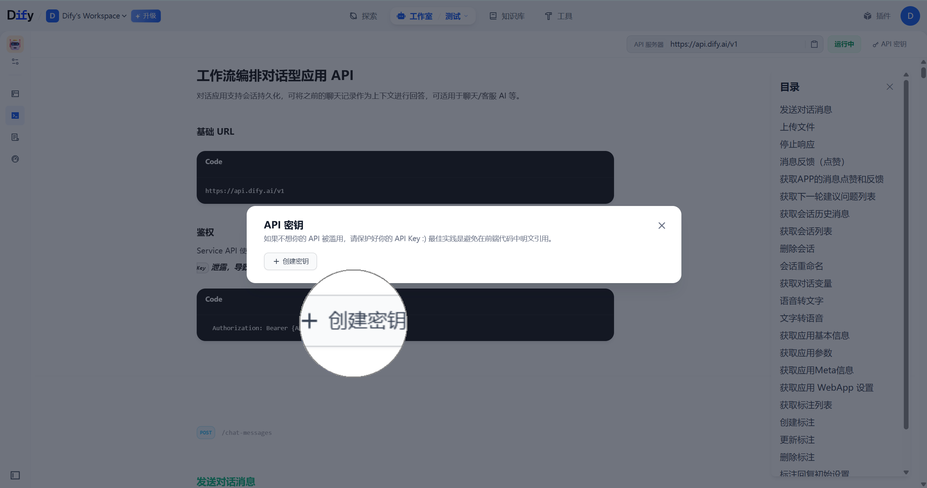
Task: Jump to 创建标注 section
Action: (797, 422)
